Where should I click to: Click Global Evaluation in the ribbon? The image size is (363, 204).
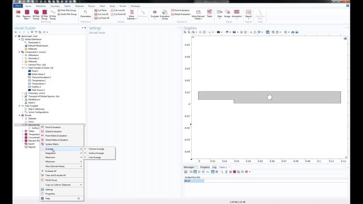coord(181,14)
